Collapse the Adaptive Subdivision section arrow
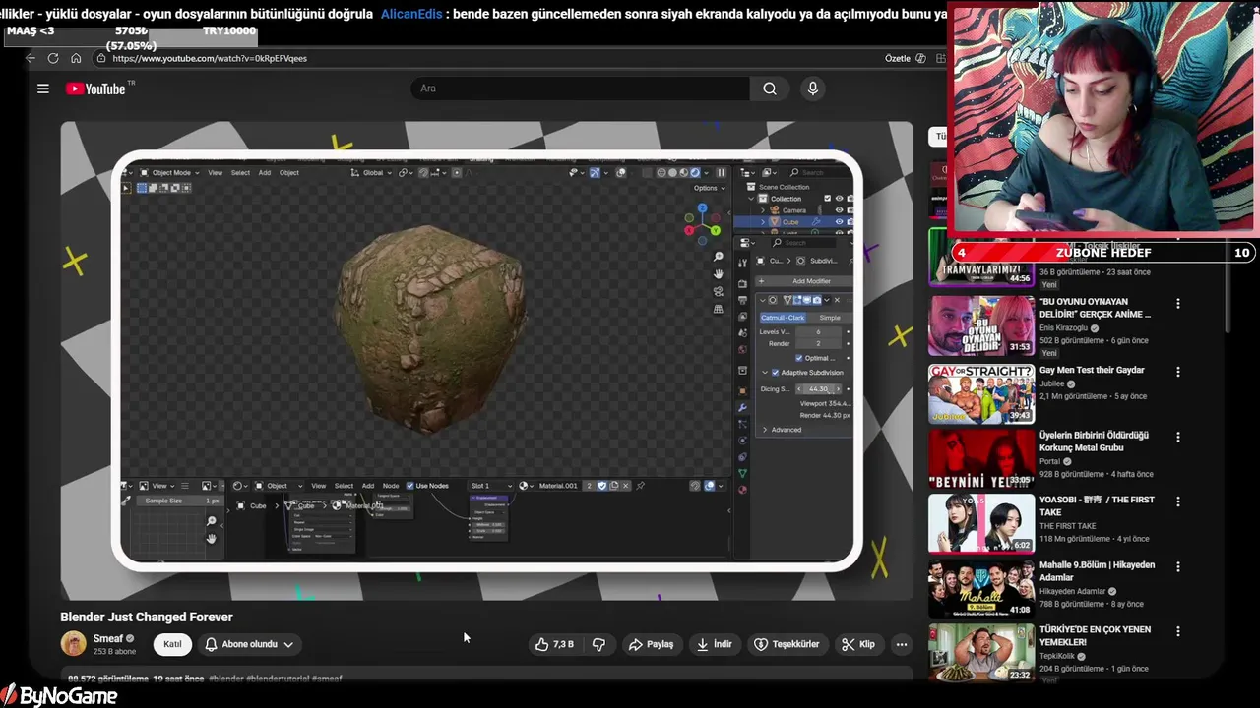The height and width of the screenshot is (708, 1260). pyautogui.click(x=765, y=373)
